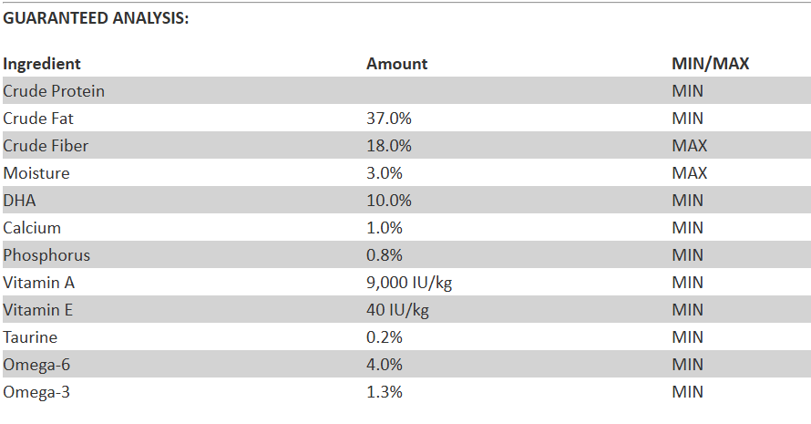Image resolution: width=811 pixels, height=424 pixels.
Task: Click the 40 IU/kg amount value
Action: click(x=396, y=310)
